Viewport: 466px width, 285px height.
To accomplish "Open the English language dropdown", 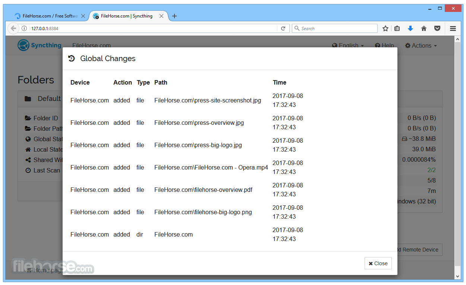I will [348, 45].
